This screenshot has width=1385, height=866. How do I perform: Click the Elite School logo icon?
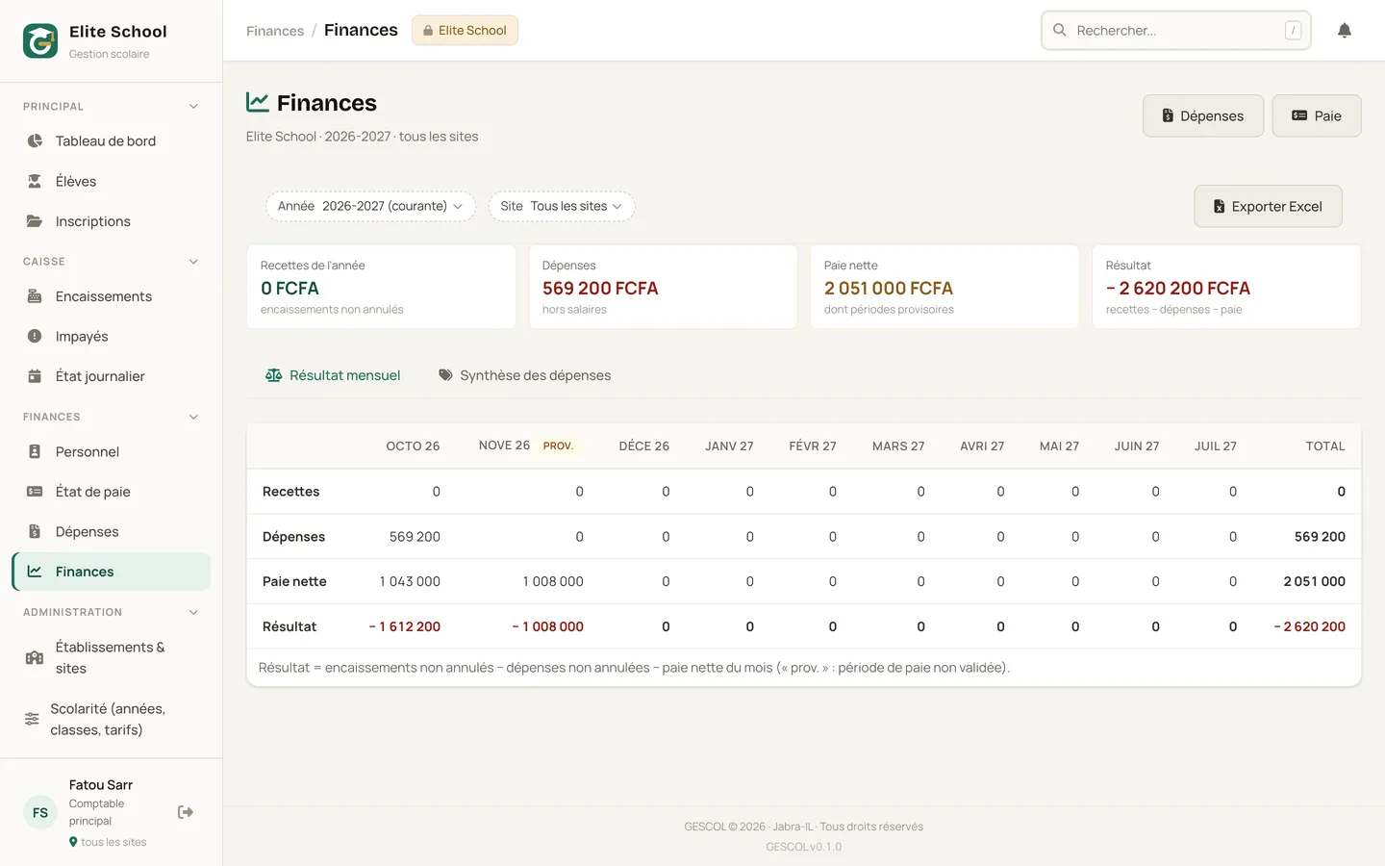click(x=40, y=41)
